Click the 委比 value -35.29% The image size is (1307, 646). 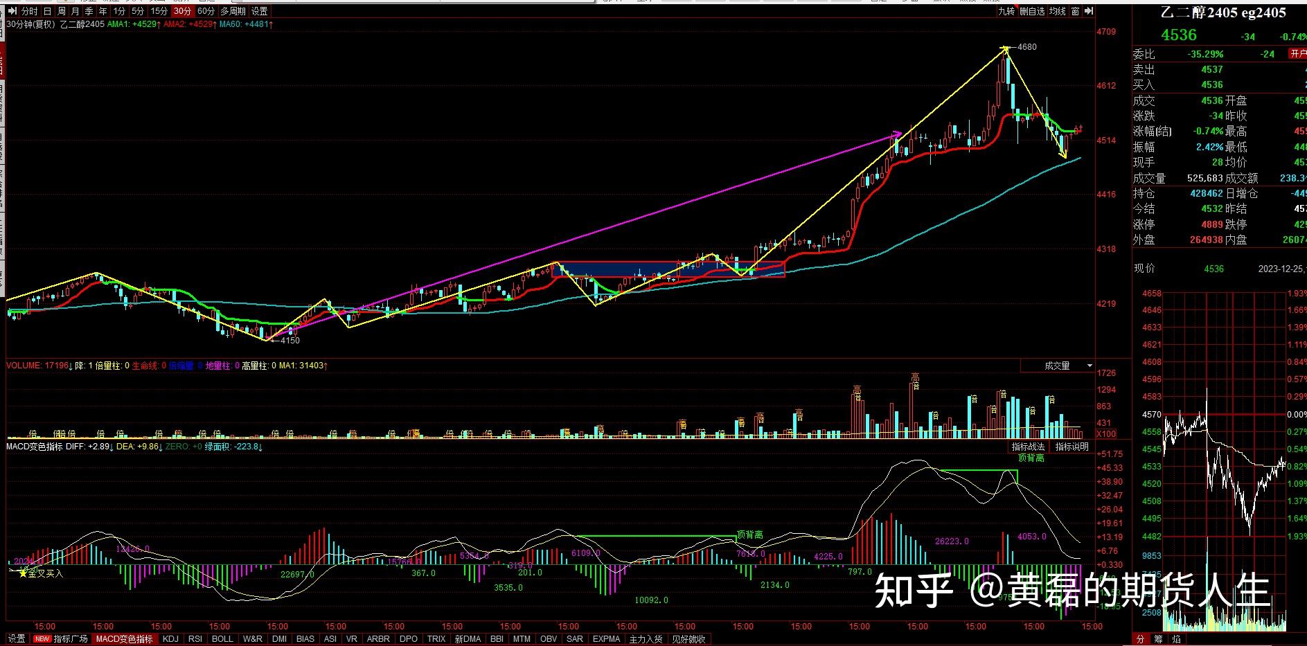point(1205,54)
